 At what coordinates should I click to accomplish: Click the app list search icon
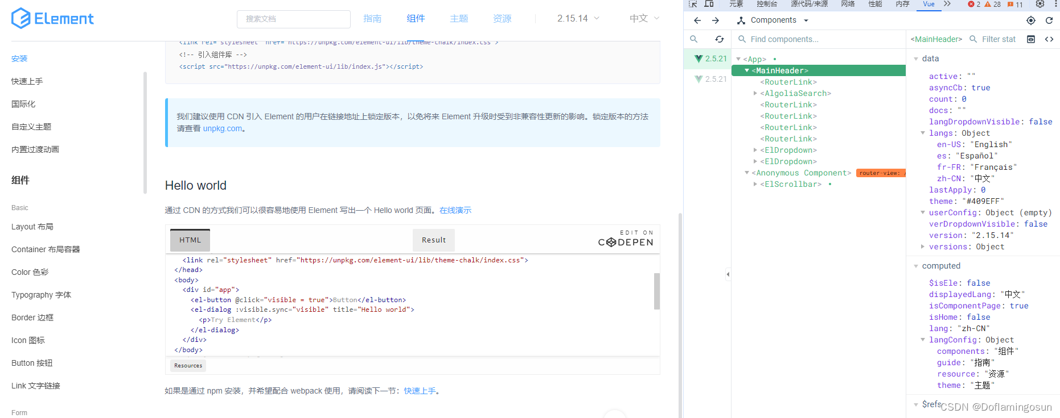tap(694, 39)
